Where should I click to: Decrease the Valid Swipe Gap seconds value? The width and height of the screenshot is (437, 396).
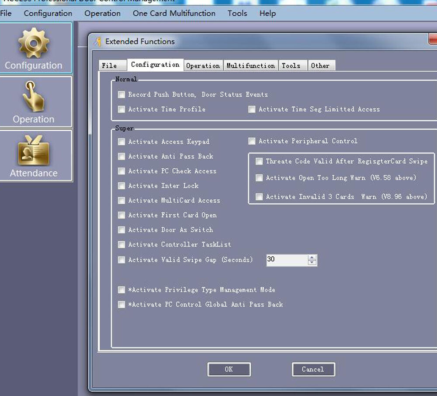(x=312, y=263)
